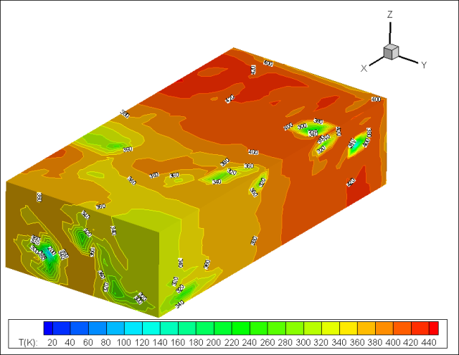Viewport: 459px width, 355px height.
Task: Select the legend value 100
Action: point(123,344)
